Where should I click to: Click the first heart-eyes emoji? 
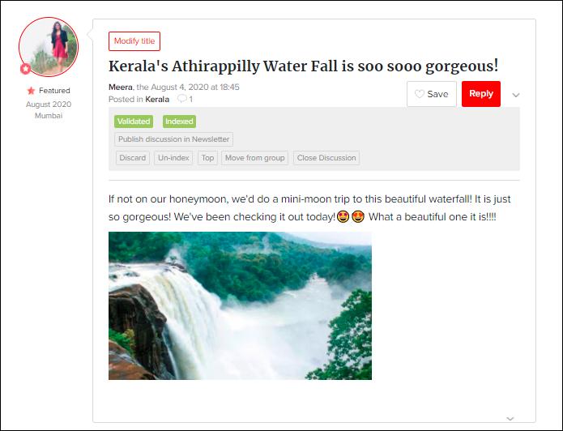point(343,216)
